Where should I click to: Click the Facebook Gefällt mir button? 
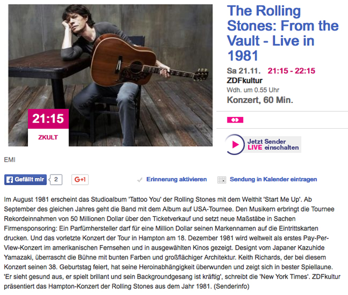26,180
